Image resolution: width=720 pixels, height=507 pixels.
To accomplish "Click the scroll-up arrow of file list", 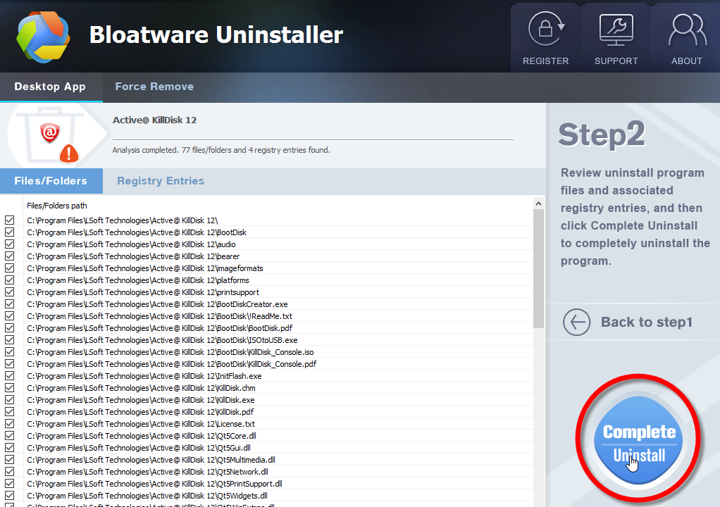I will (x=539, y=204).
